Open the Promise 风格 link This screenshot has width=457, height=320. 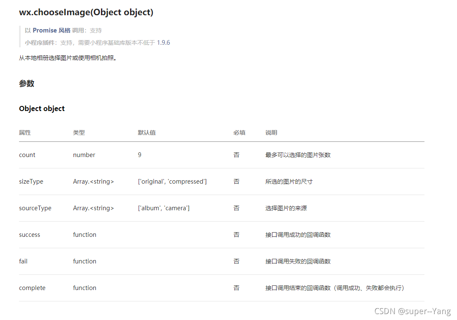[51, 30]
